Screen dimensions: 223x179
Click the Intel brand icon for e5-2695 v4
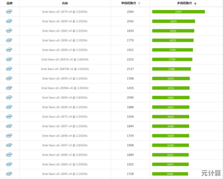click(9, 174)
